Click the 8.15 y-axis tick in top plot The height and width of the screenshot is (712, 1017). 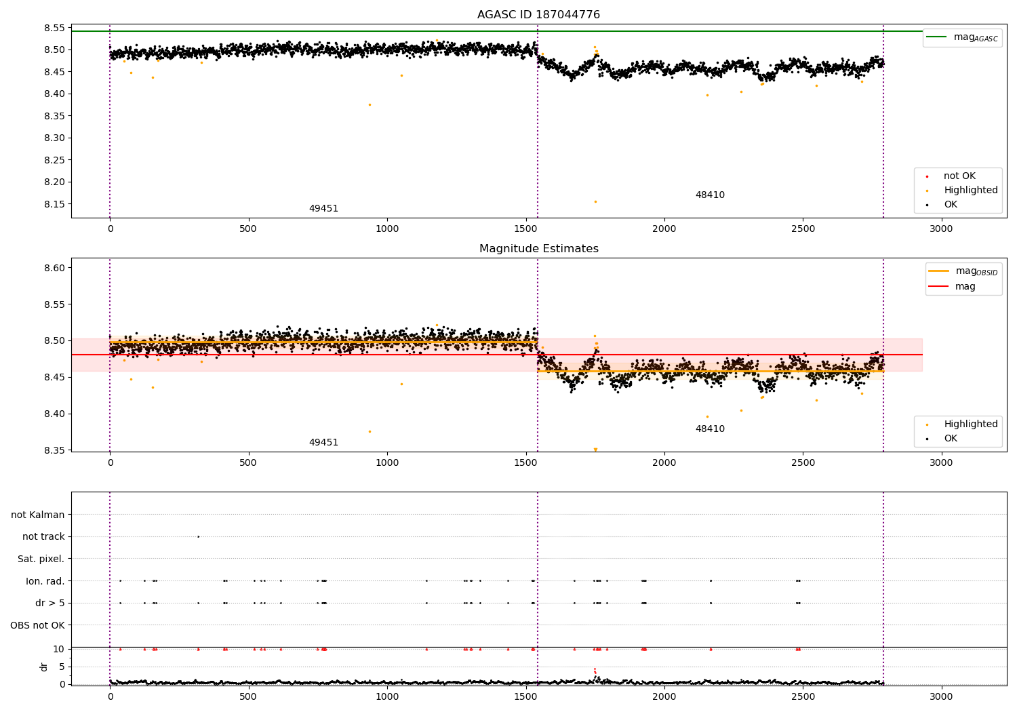pos(55,204)
